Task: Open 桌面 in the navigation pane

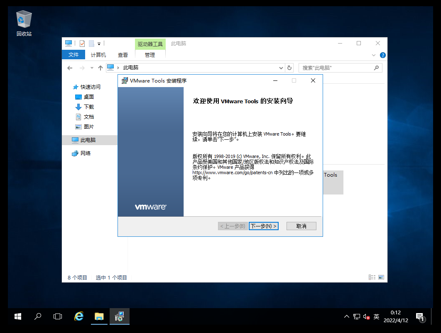Action: click(85, 97)
